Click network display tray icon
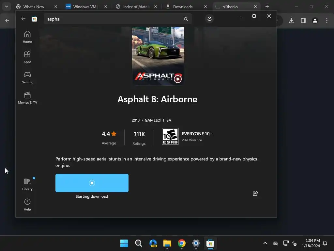Screen dimensions: 334x251 click(286, 243)
